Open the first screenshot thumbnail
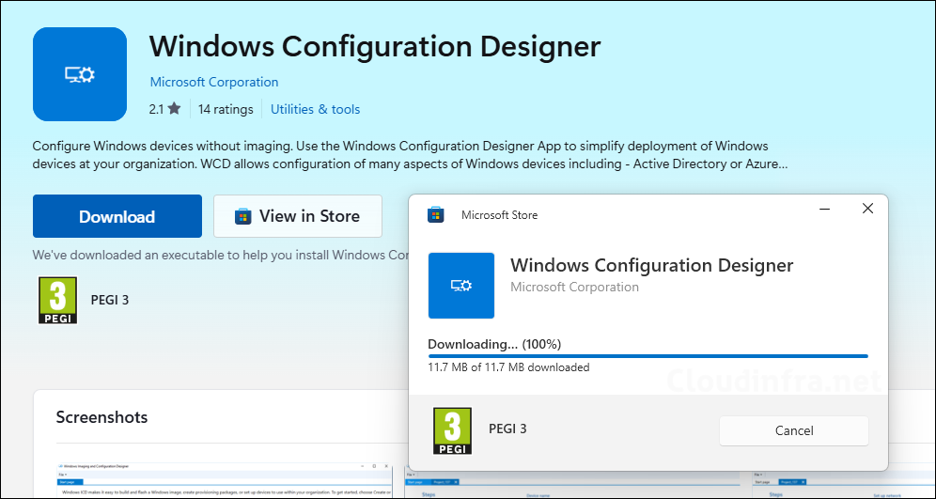 [x=225, y=480]
